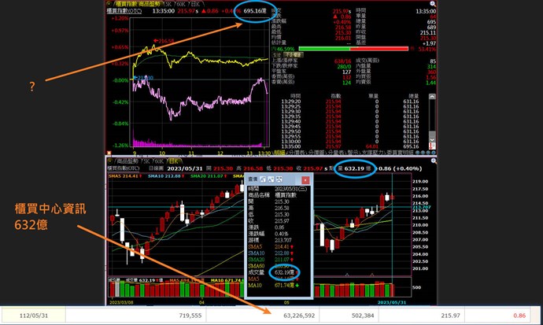
Task: Click the first blue circle icon after the bottom tabs
Action: click(418, 153)
